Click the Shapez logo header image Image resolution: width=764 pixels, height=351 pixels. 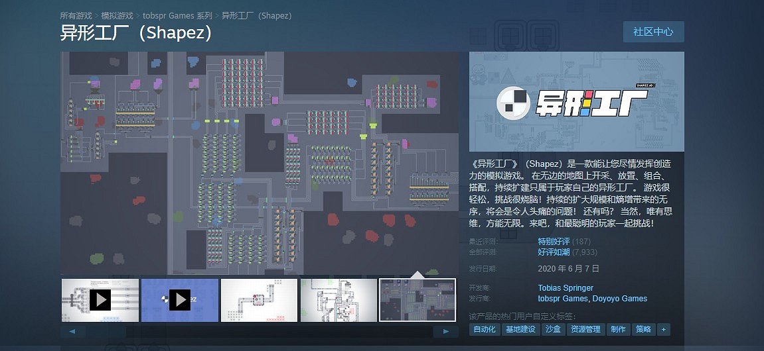pos(576,102)
